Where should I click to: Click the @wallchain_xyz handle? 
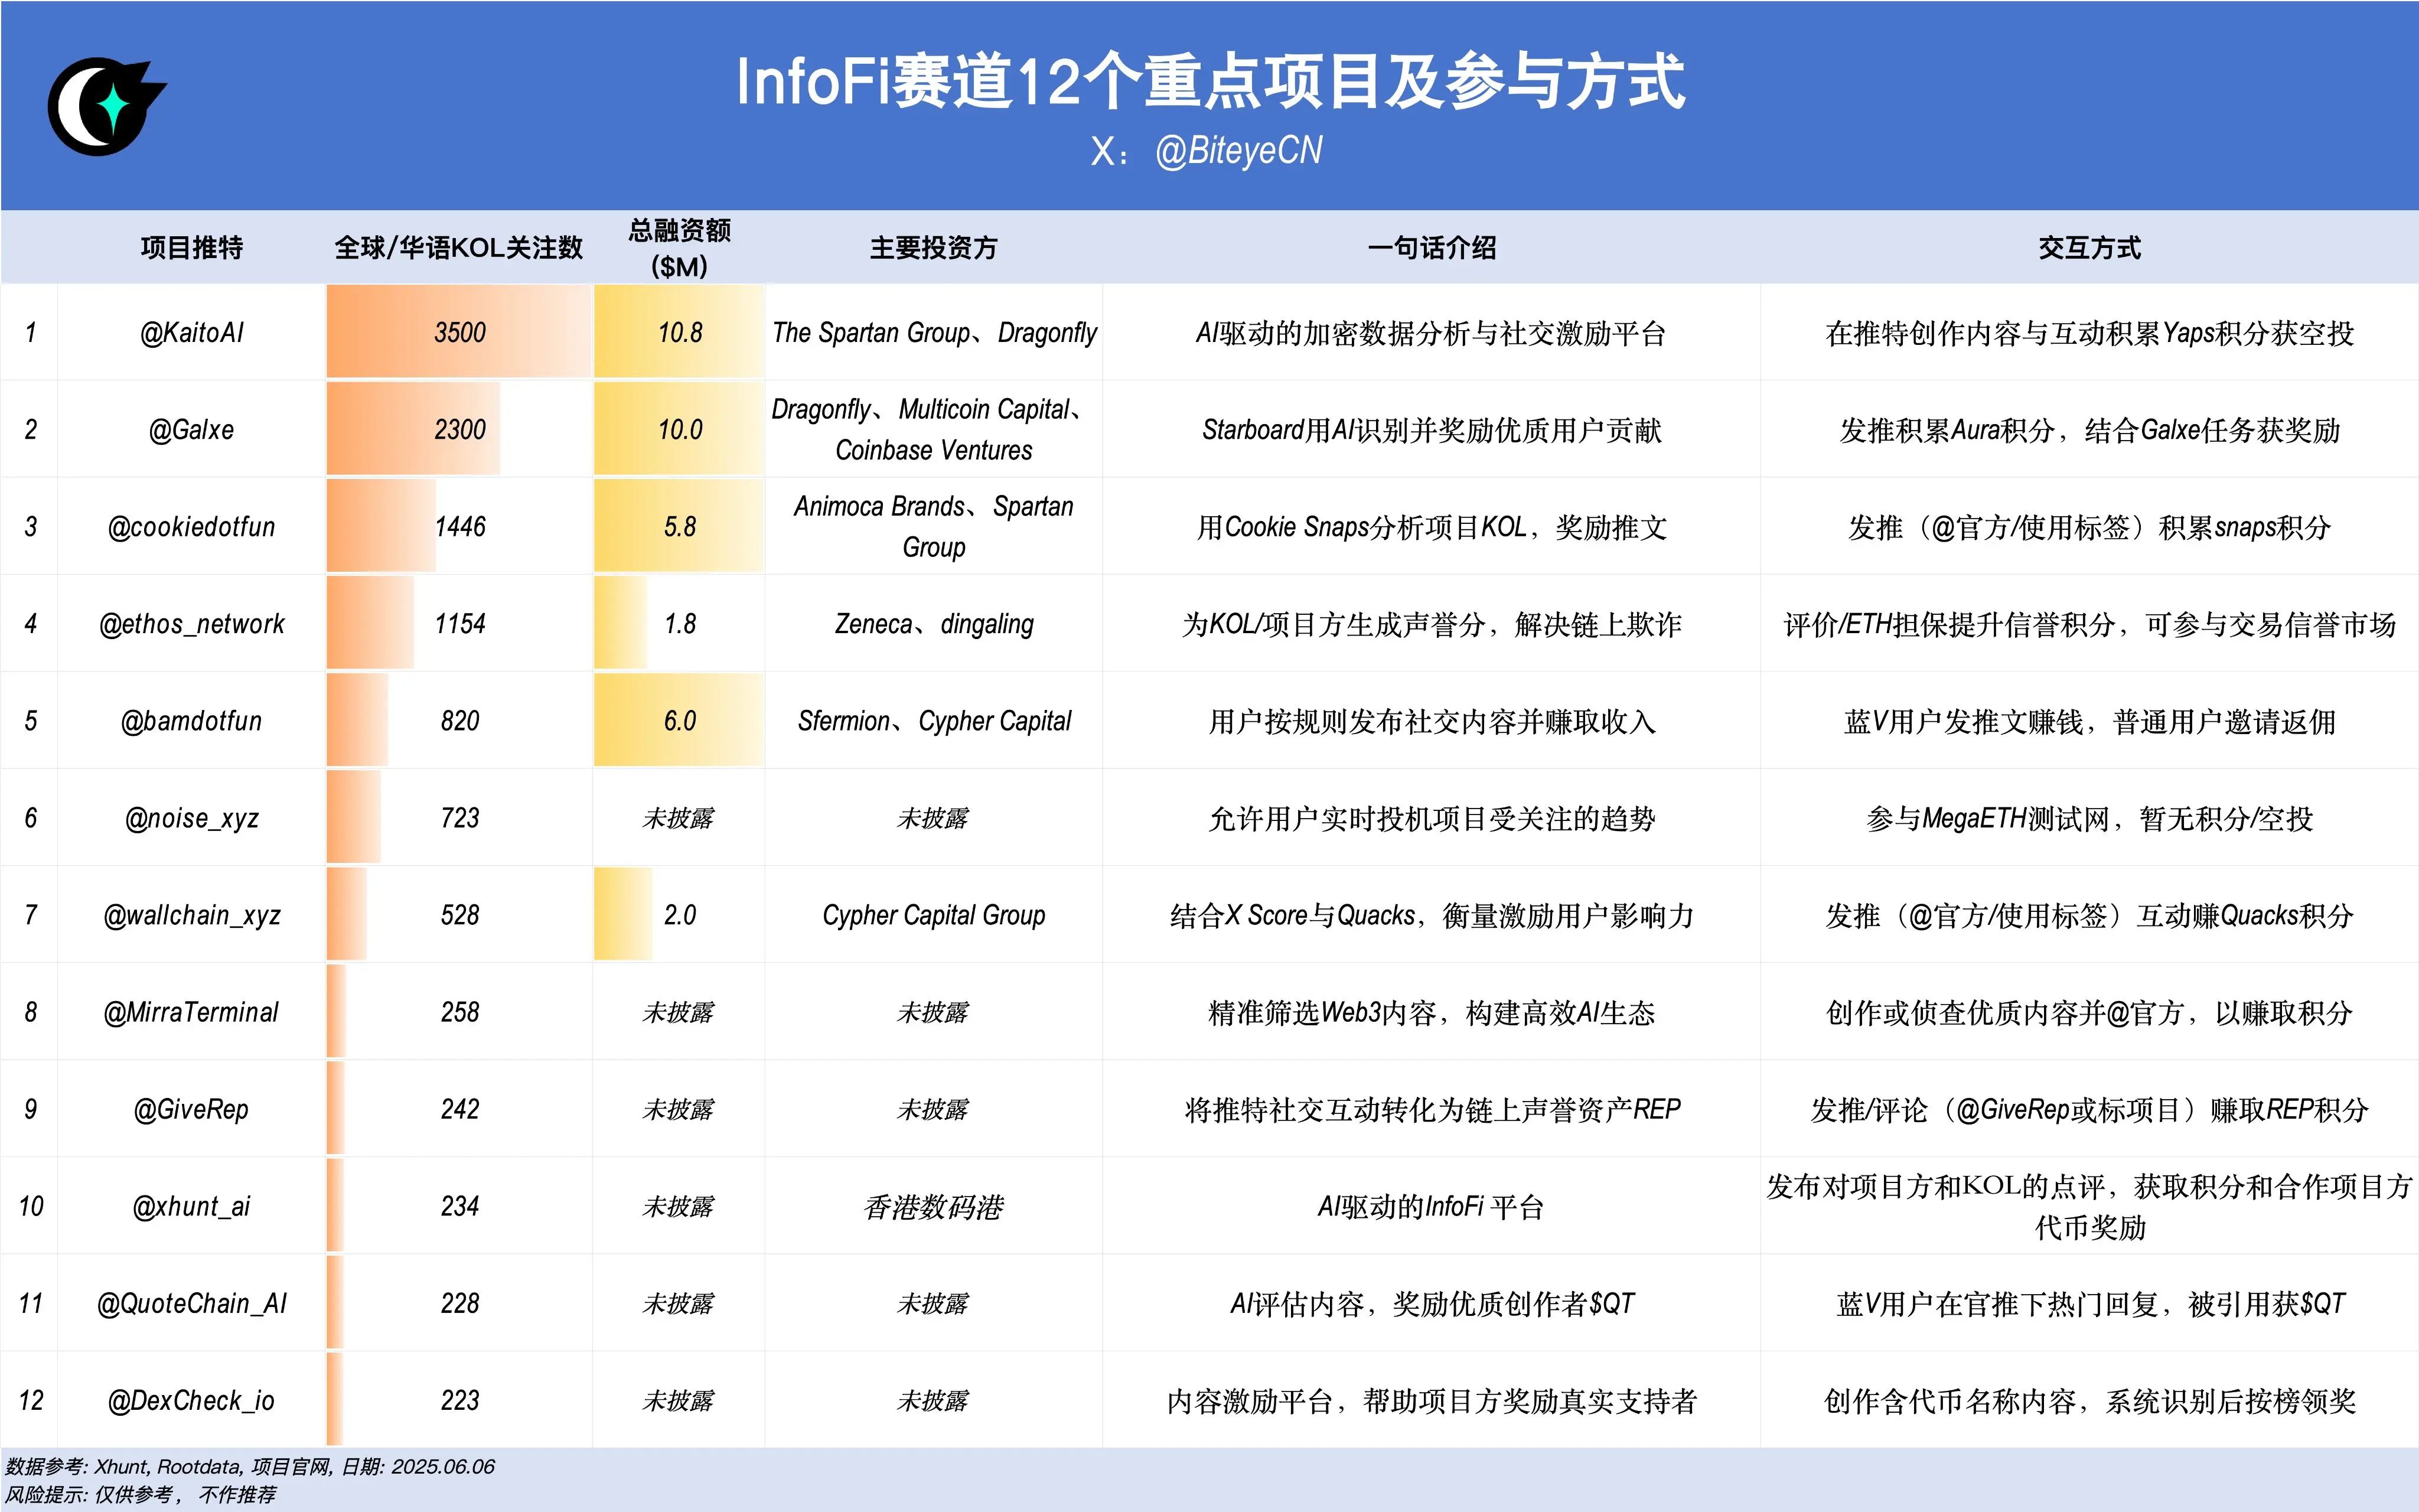[191, 915]
